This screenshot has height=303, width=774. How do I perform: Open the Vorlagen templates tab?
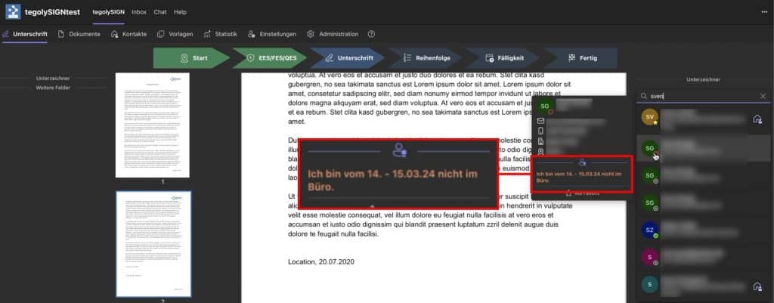click(x=175, y=34)
